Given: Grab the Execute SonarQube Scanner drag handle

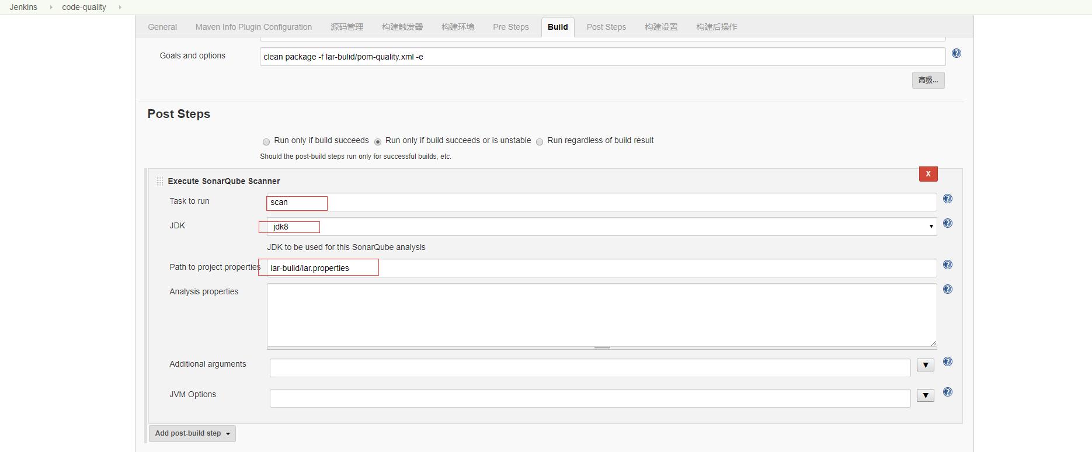Looking at the screenshot, I should tap(159, 182).
